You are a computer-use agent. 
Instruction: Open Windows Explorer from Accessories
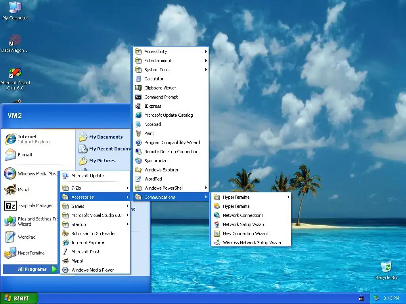click(170, 170)
